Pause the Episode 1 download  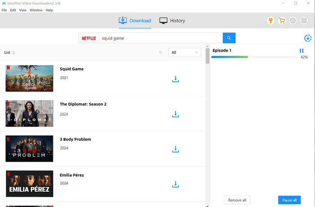[301, 51]
